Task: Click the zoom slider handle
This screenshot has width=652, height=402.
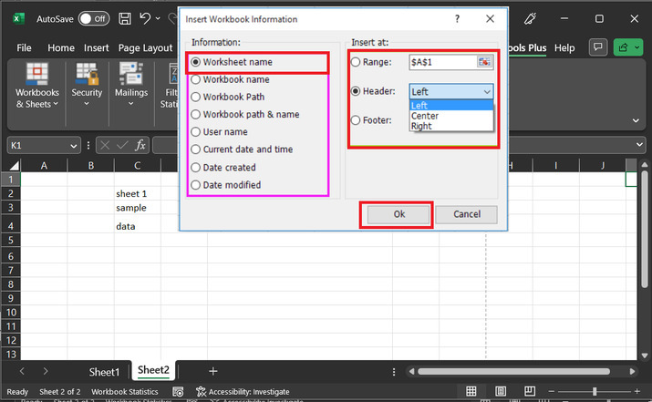Action: click(x=595, y=391)
